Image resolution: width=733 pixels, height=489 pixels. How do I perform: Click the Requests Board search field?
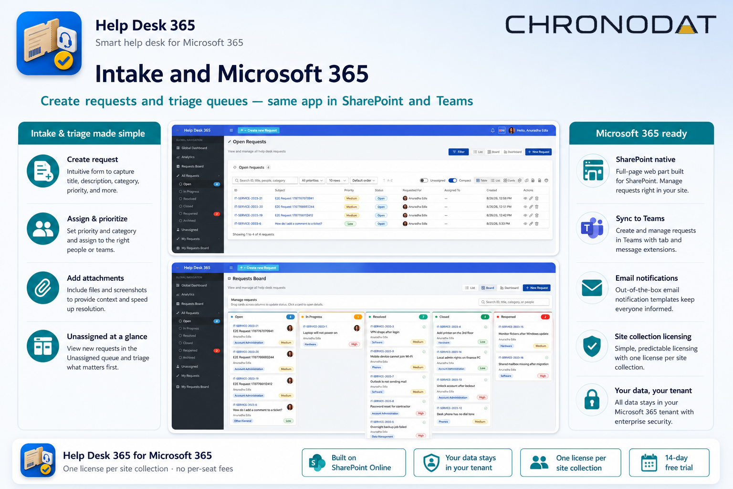[514, 302]
